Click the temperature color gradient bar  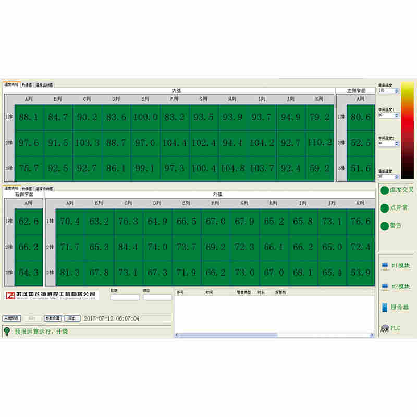[x=407, y=130]
